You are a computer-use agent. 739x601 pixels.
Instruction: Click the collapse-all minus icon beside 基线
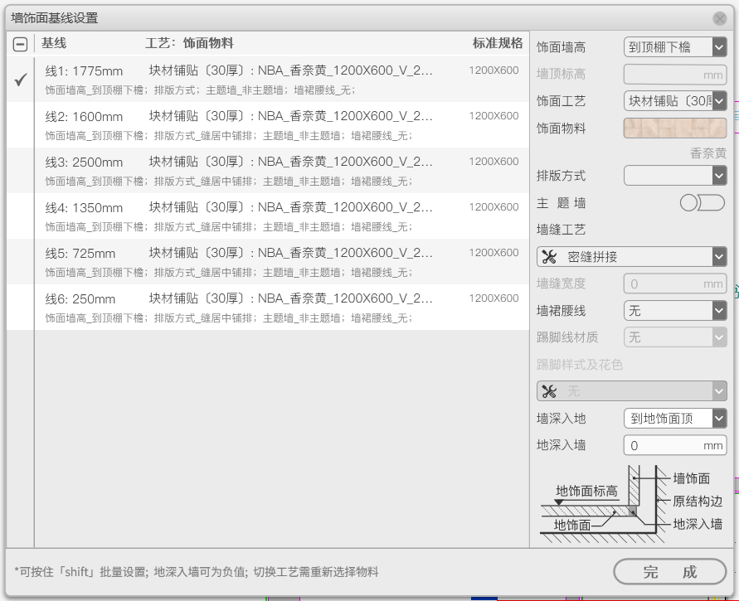tap(20, 44)
